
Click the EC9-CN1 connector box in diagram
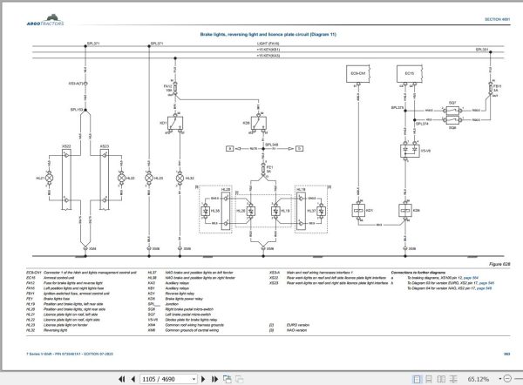pos(358,74)
